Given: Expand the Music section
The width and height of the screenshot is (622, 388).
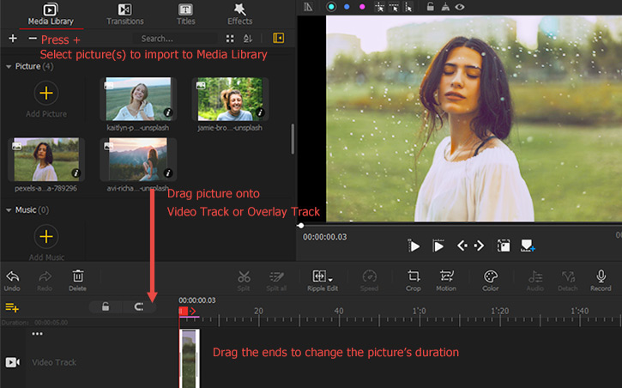Looking at the screenshot, I should pos(9,209).
